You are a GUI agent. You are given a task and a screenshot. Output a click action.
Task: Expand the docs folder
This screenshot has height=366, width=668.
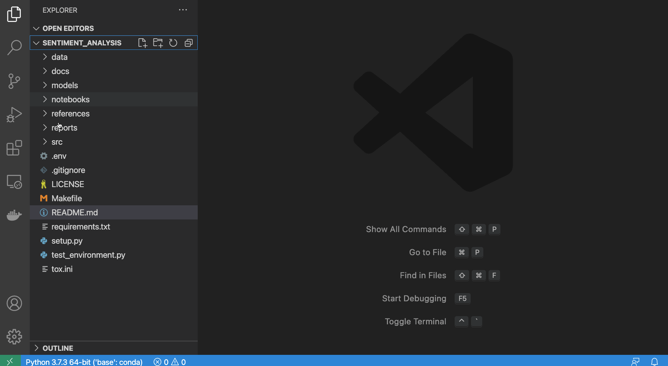click(x=114, y=71)
